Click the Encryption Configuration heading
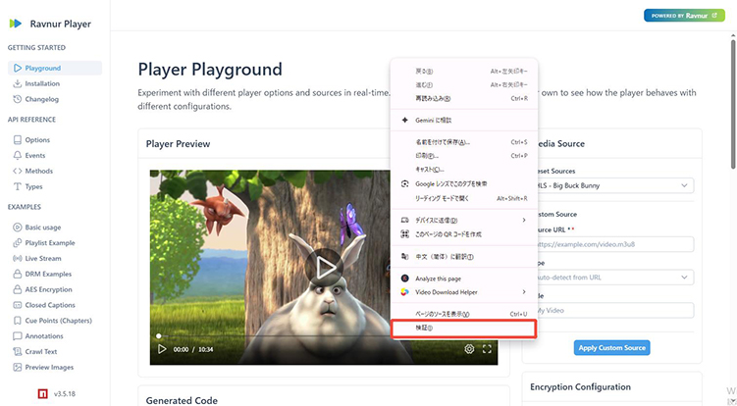 pos(581,387)
